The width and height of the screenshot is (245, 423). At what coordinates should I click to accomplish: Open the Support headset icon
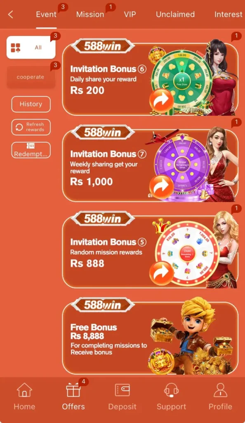tap(171, 390)
